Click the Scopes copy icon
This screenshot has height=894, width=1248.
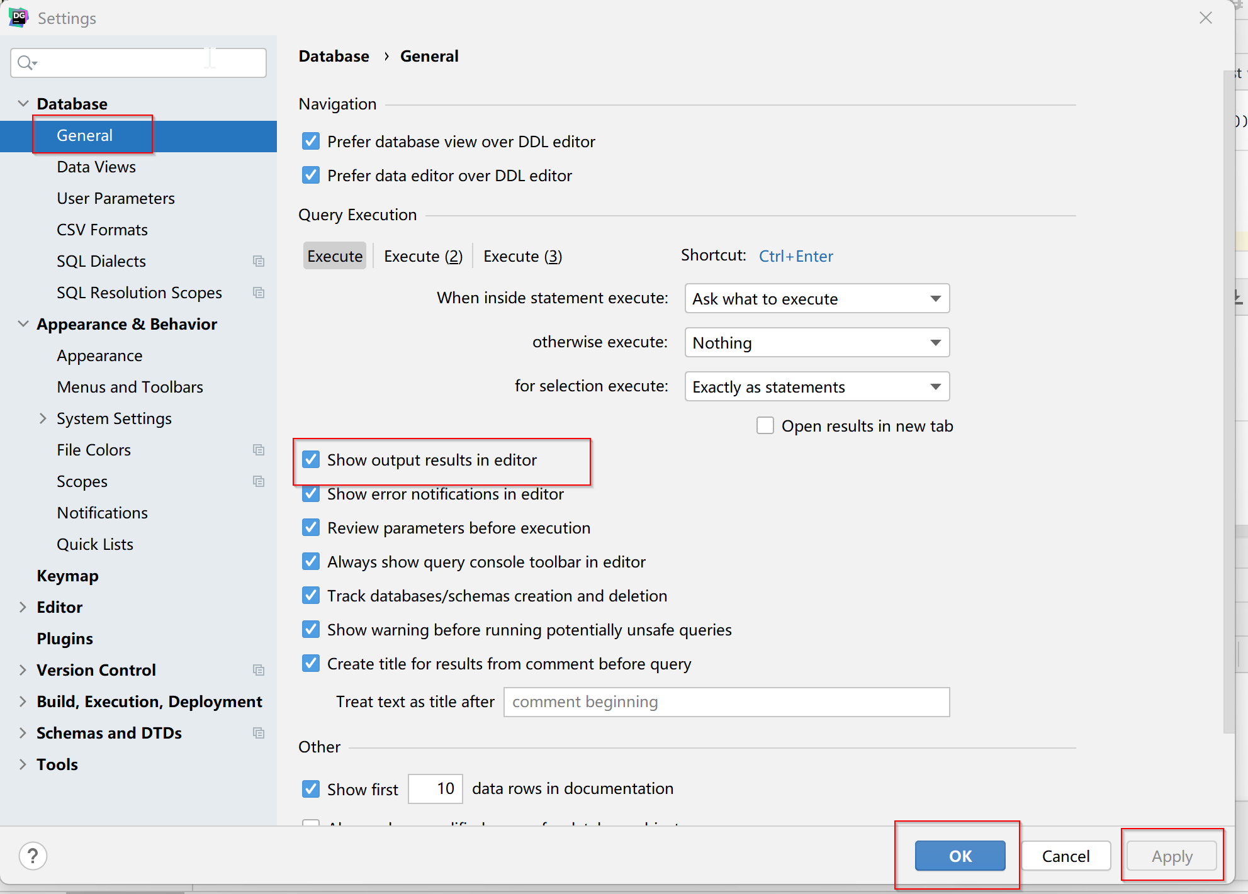pyautogui.click(x=259, y=481)
